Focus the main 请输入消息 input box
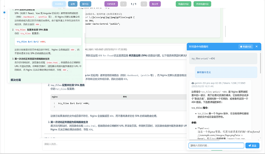The height and width of the screenshot is (154, 265). tap(115, 146)
